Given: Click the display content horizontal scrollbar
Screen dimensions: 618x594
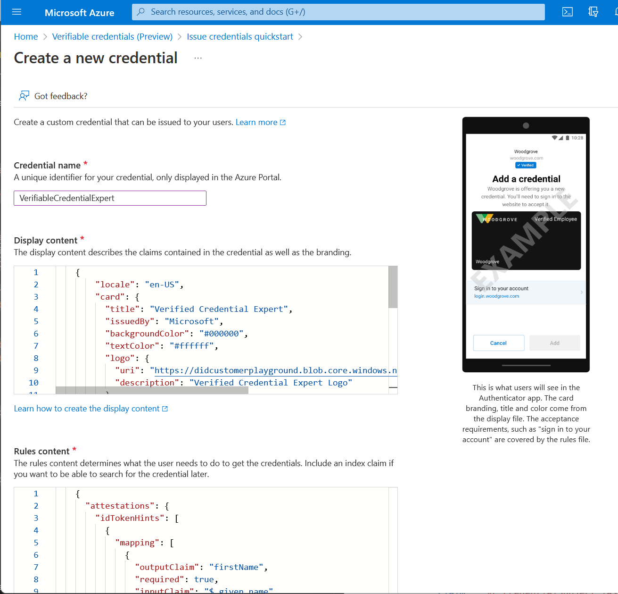Looking at the screenshot, I should (152, 390).
